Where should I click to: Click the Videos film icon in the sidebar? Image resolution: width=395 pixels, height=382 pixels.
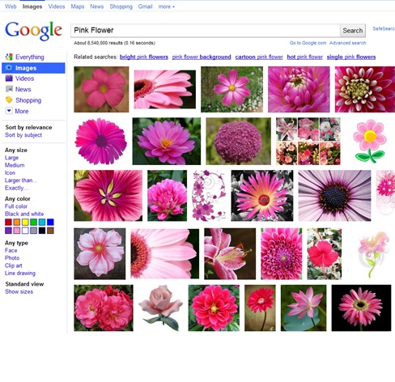(9, 79)
